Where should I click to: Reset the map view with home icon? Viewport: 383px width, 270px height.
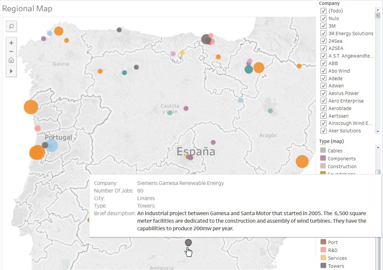click(x=11, y=60)
